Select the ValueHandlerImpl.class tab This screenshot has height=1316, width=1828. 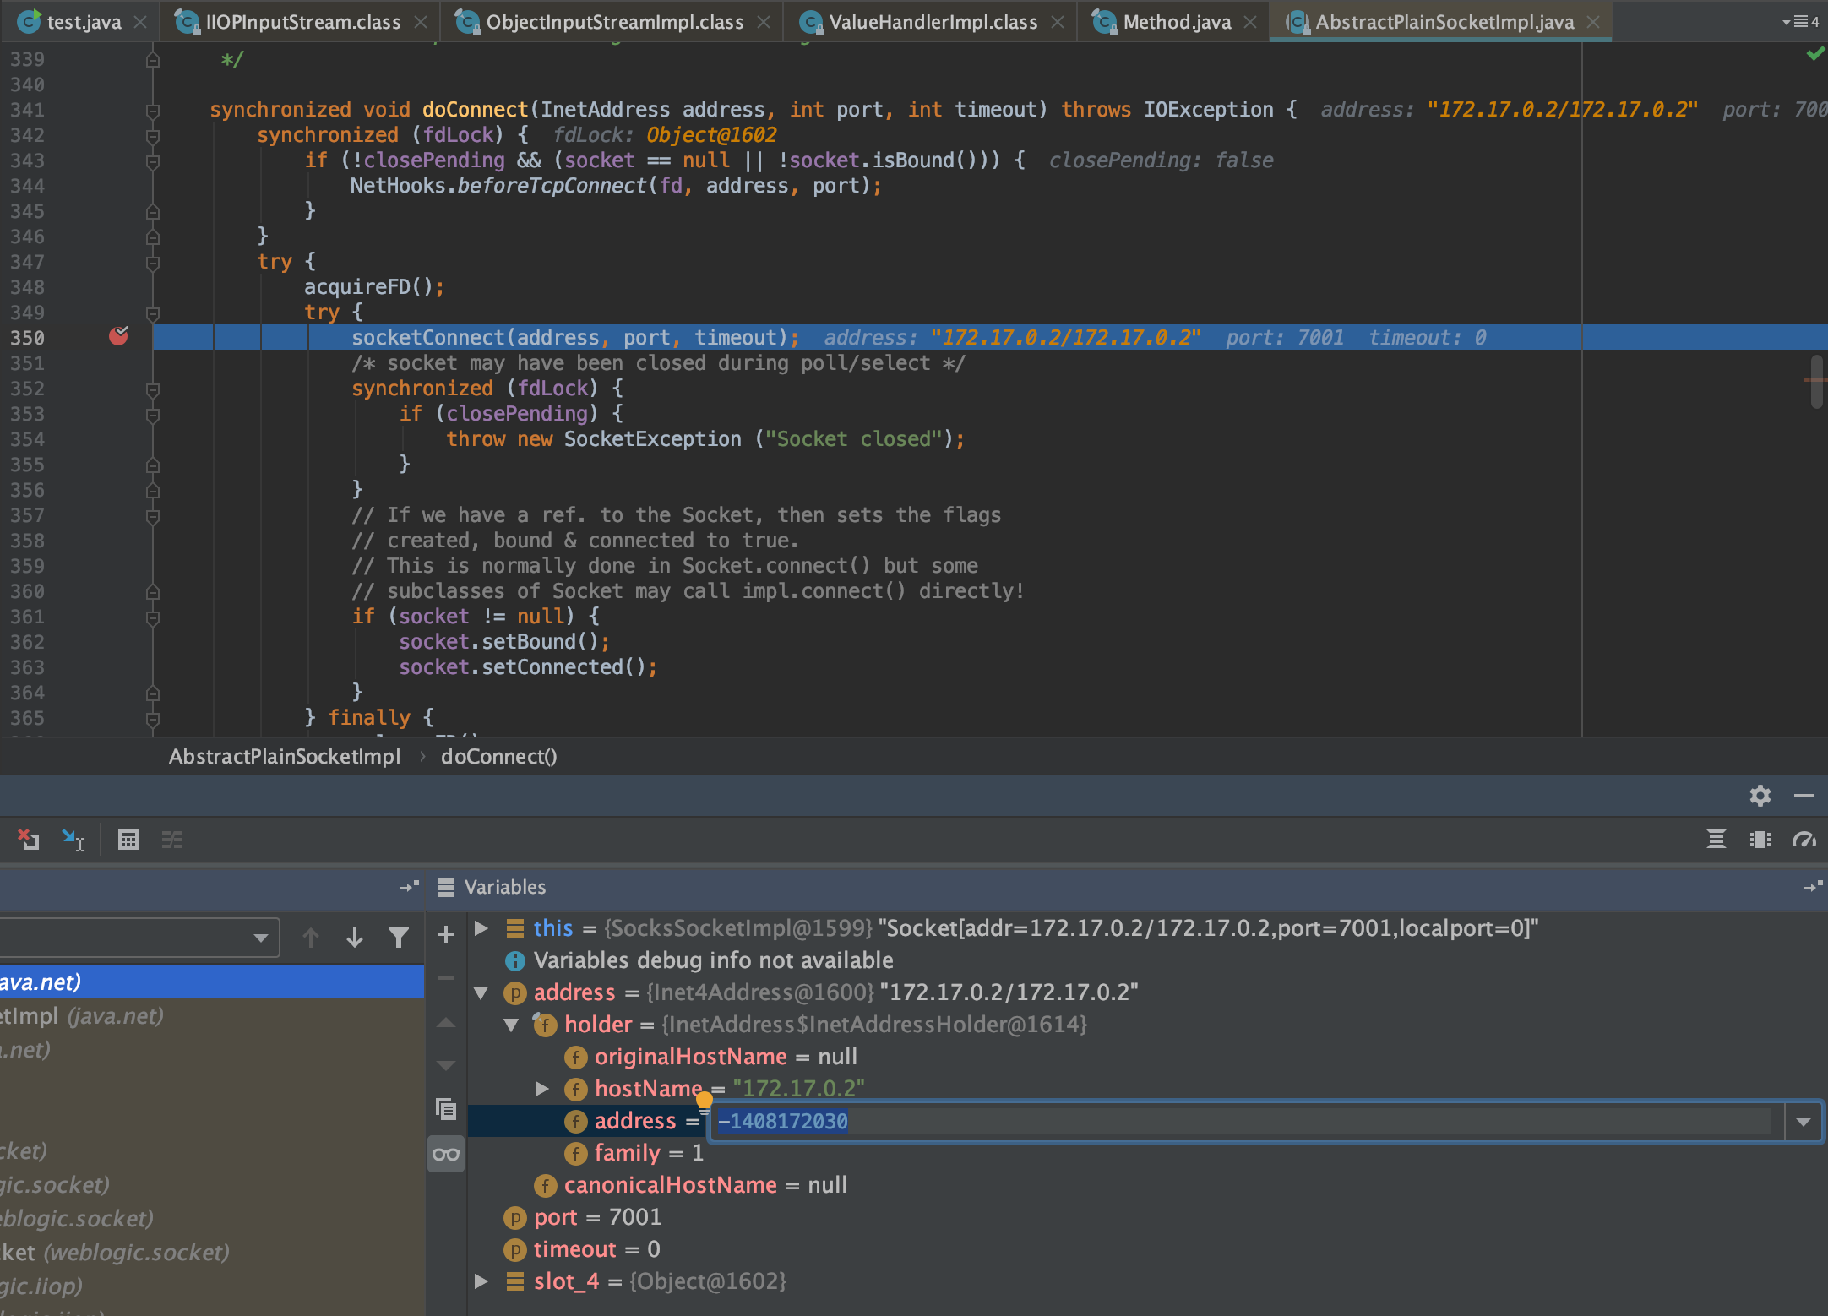(x=928, y=21)
